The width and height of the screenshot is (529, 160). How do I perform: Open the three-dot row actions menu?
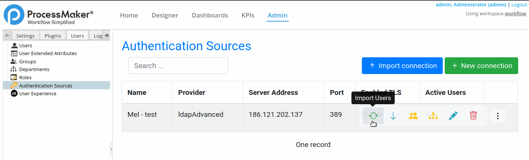pos(498,116)
